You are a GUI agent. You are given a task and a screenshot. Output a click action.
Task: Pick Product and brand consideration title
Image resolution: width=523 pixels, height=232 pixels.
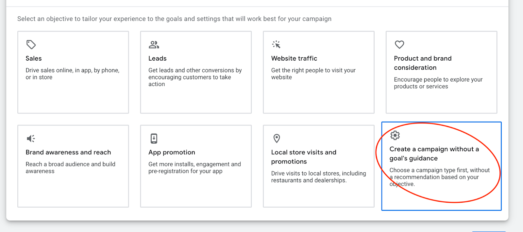[422, 63]
